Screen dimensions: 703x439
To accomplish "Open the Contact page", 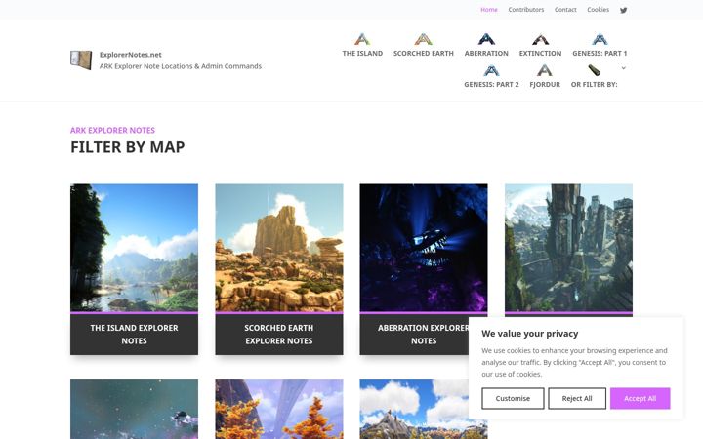I will point(565,10).
